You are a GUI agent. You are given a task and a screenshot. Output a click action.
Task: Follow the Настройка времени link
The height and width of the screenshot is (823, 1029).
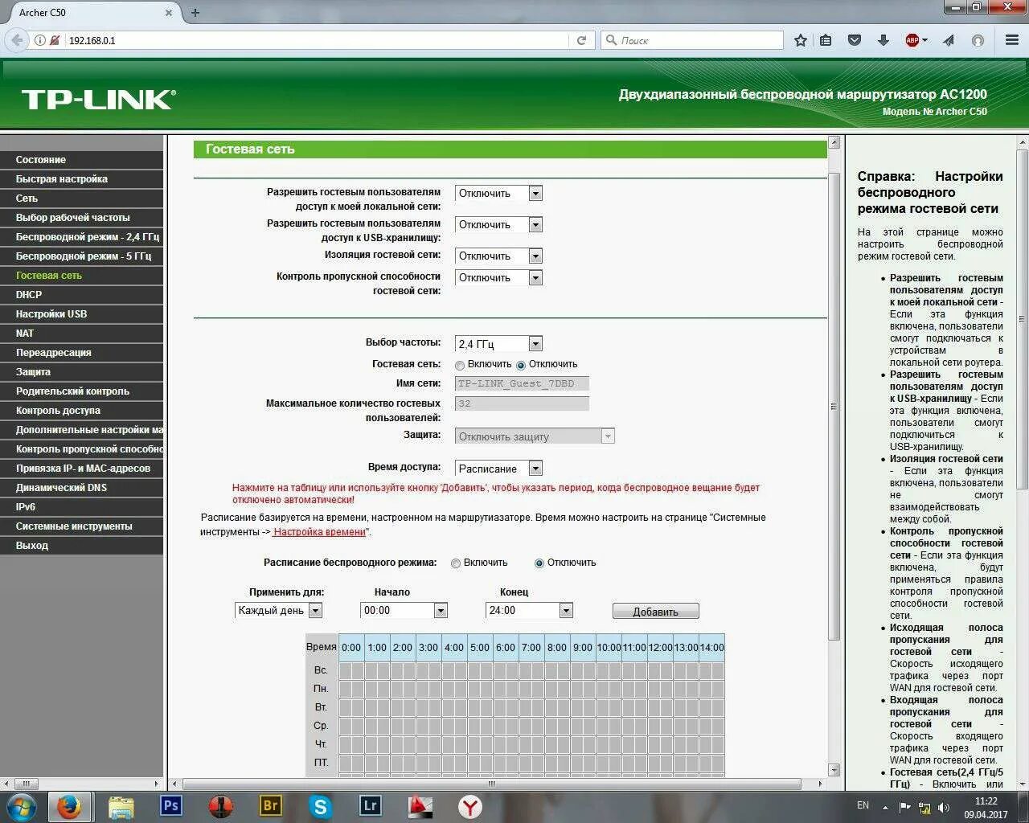pyautogui.click(x=319, y=532)
